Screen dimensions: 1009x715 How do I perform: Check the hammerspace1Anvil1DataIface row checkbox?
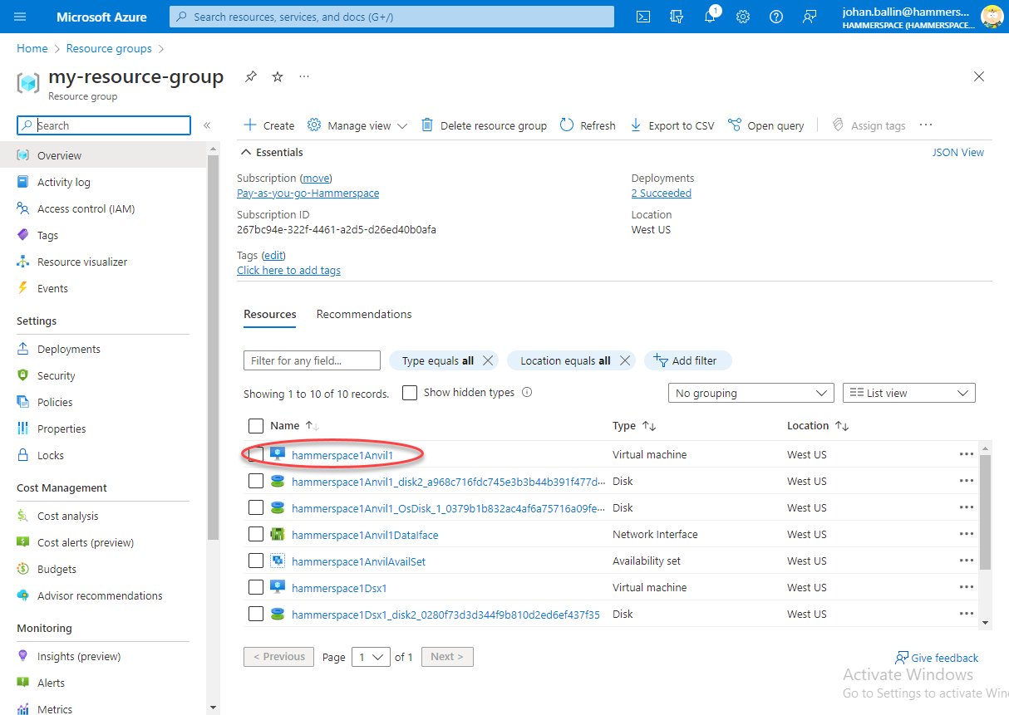point(256,534)
